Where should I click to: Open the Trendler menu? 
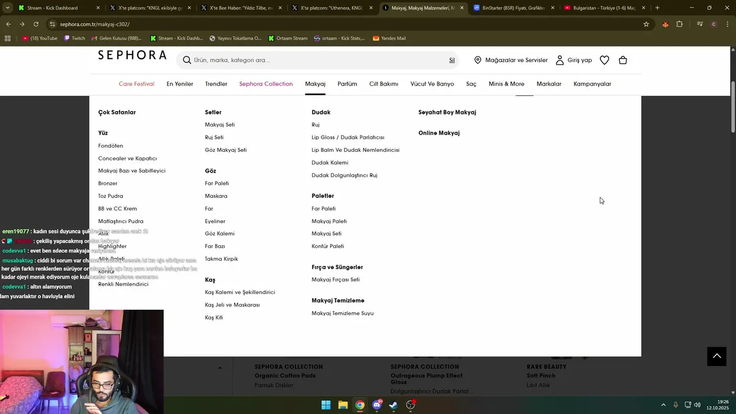point(216,84)
